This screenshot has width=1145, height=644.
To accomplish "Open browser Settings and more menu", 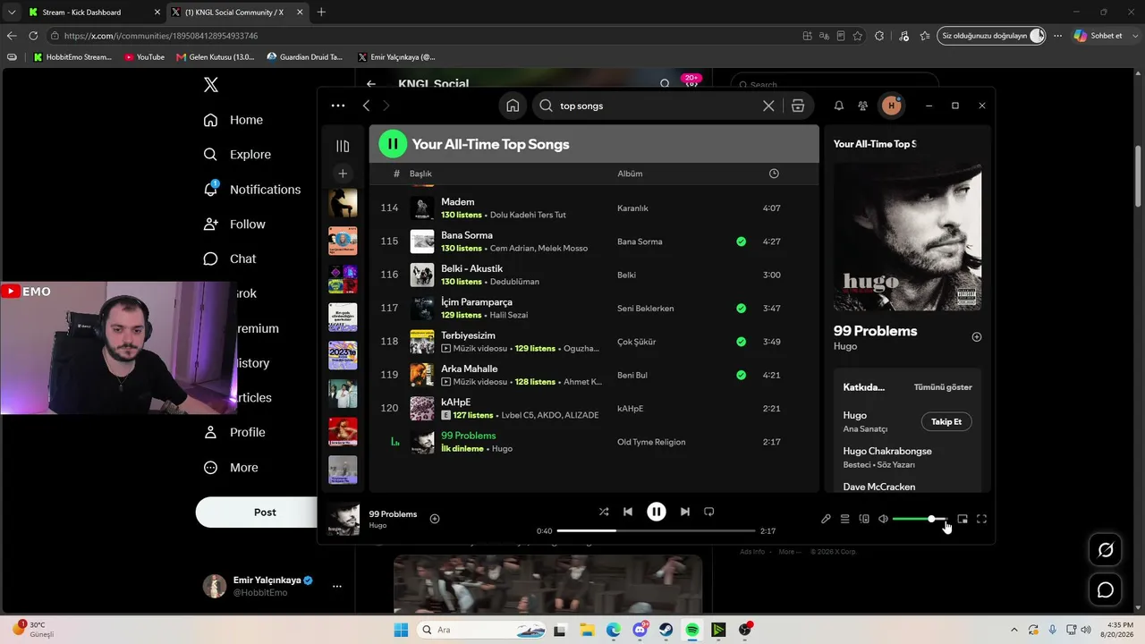I will 1057,36.
